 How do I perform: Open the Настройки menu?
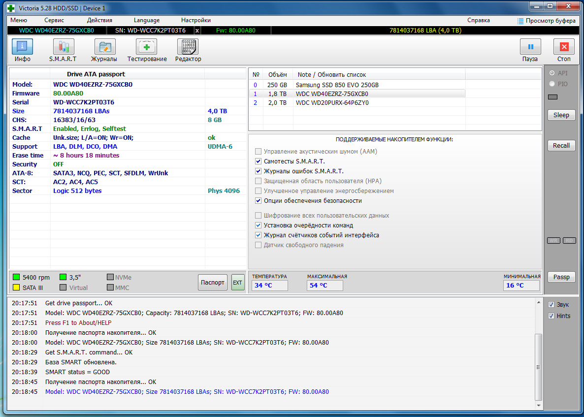click(x=196, y=21)
